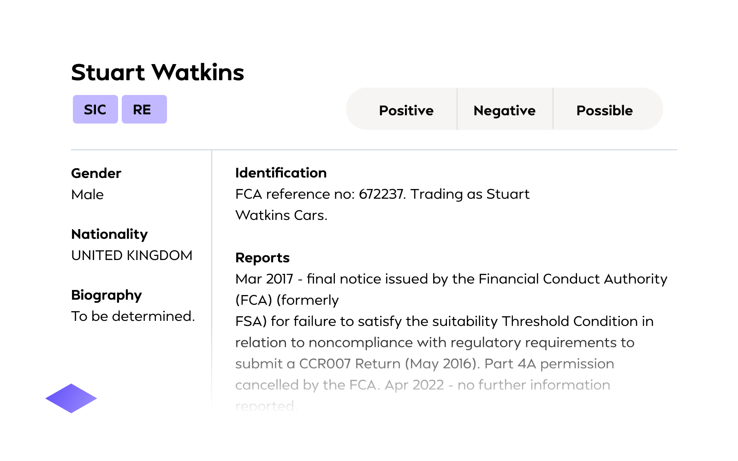
Task: Click the Stuart Watkins profile name heading
Action: pos(157,72)
